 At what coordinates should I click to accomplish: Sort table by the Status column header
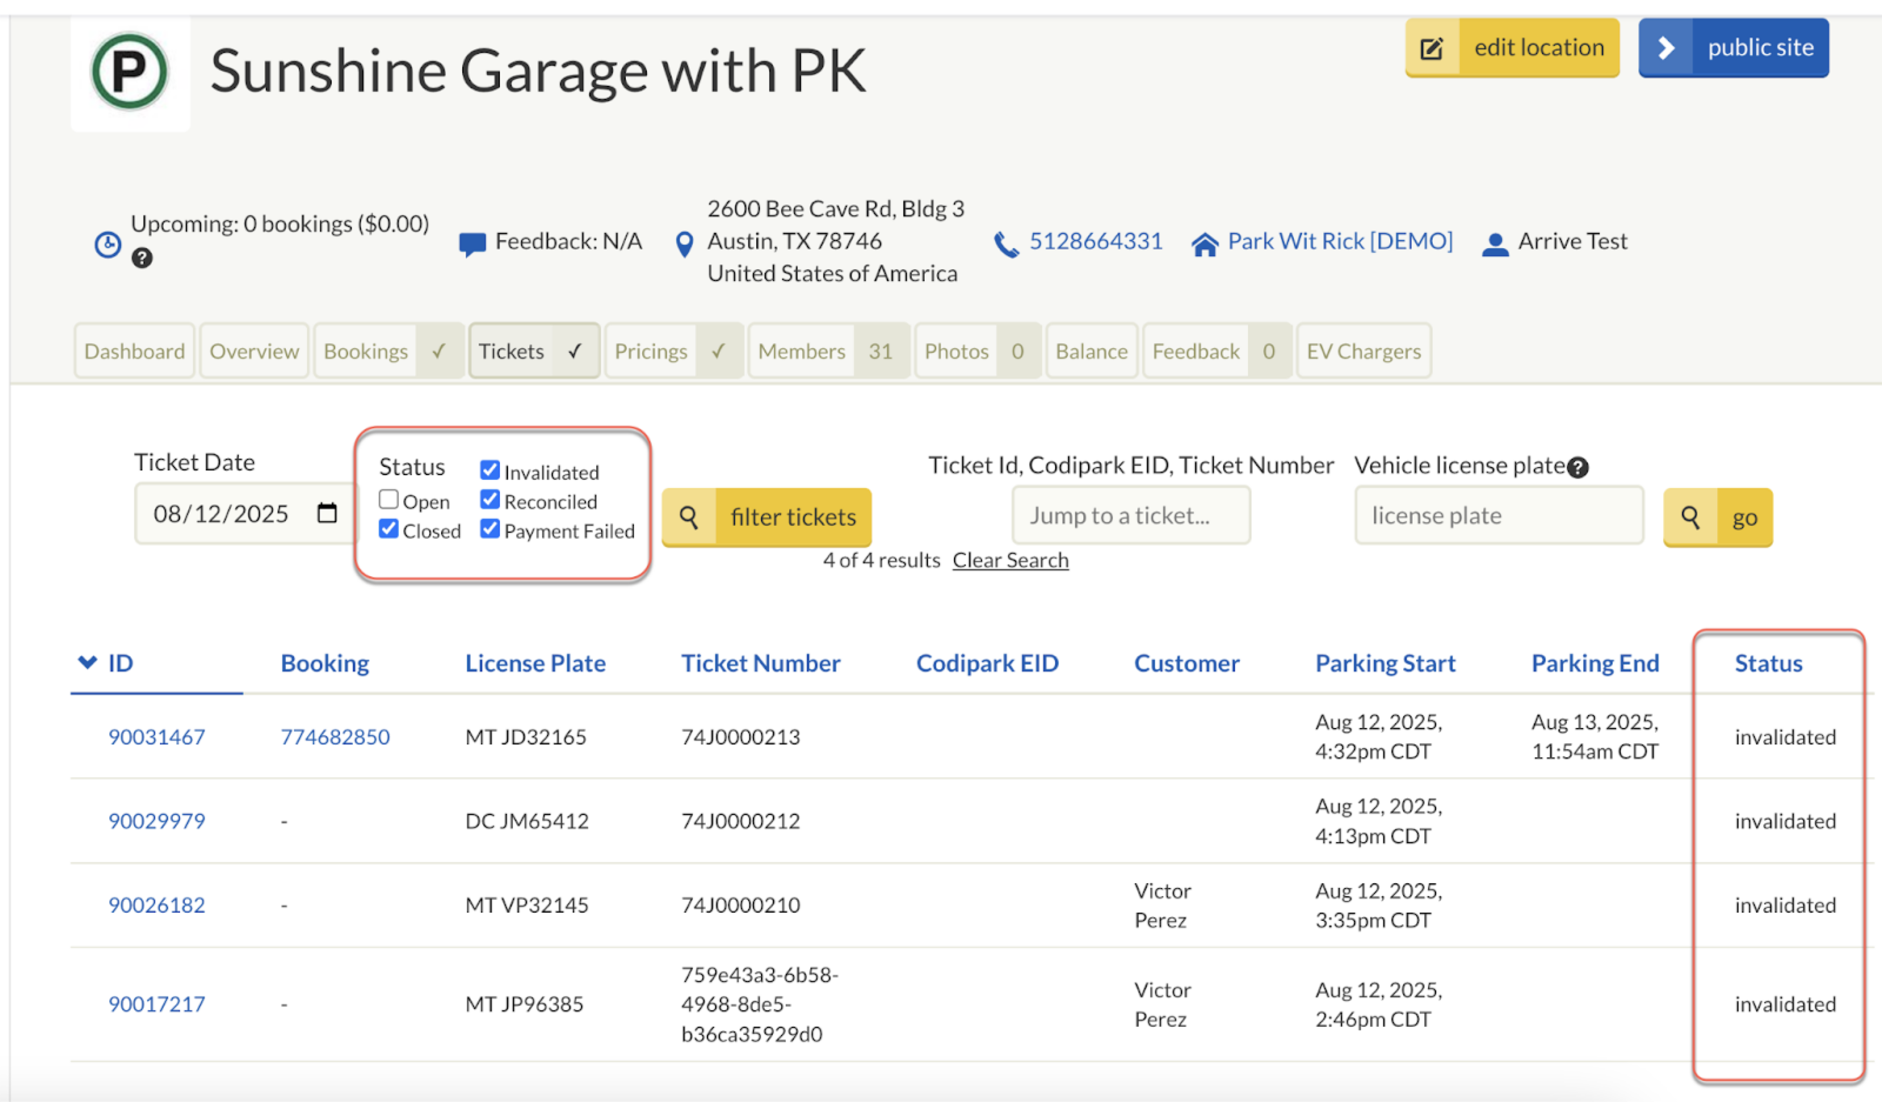[1768, 663]
